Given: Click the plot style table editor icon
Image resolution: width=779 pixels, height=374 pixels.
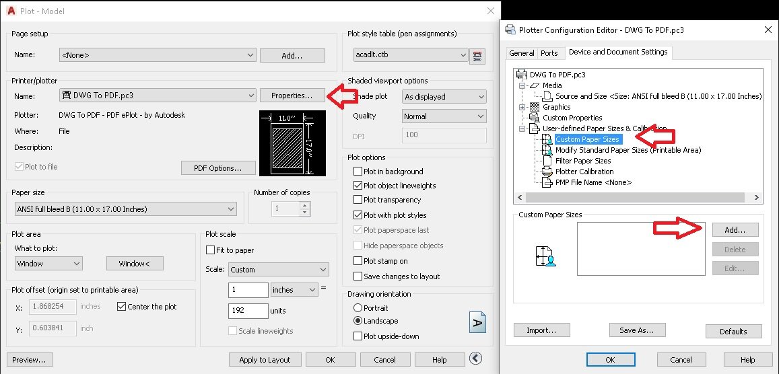Looking at the screenshot, I should coord(477,55).
